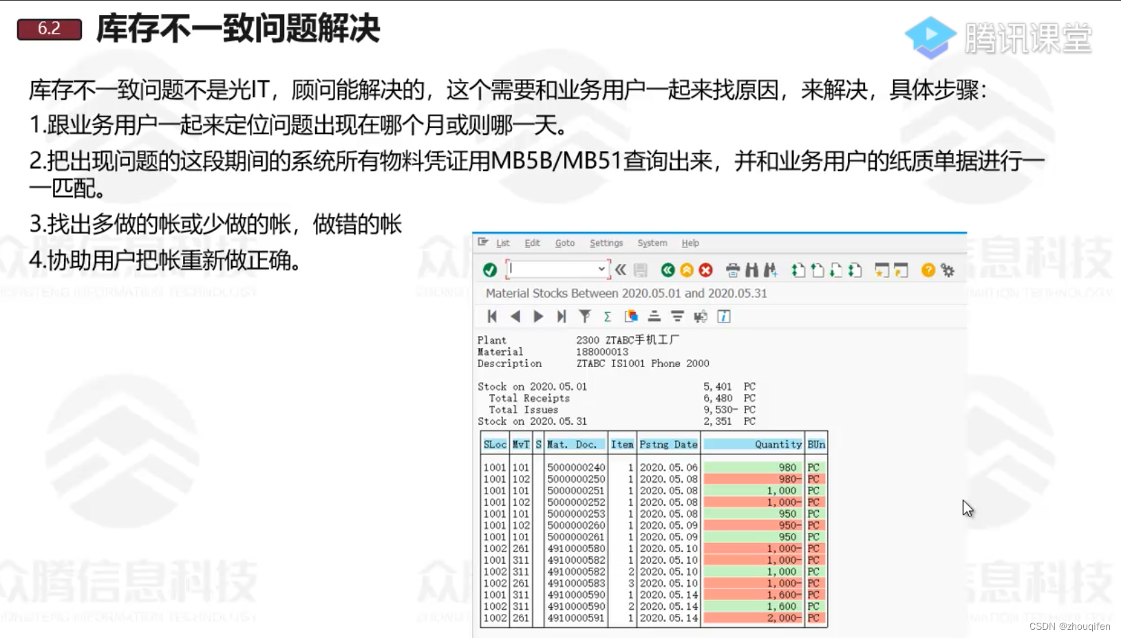The image size is (1121, 638).
Task: Click the Item column header
Action: tap(622, 445)
